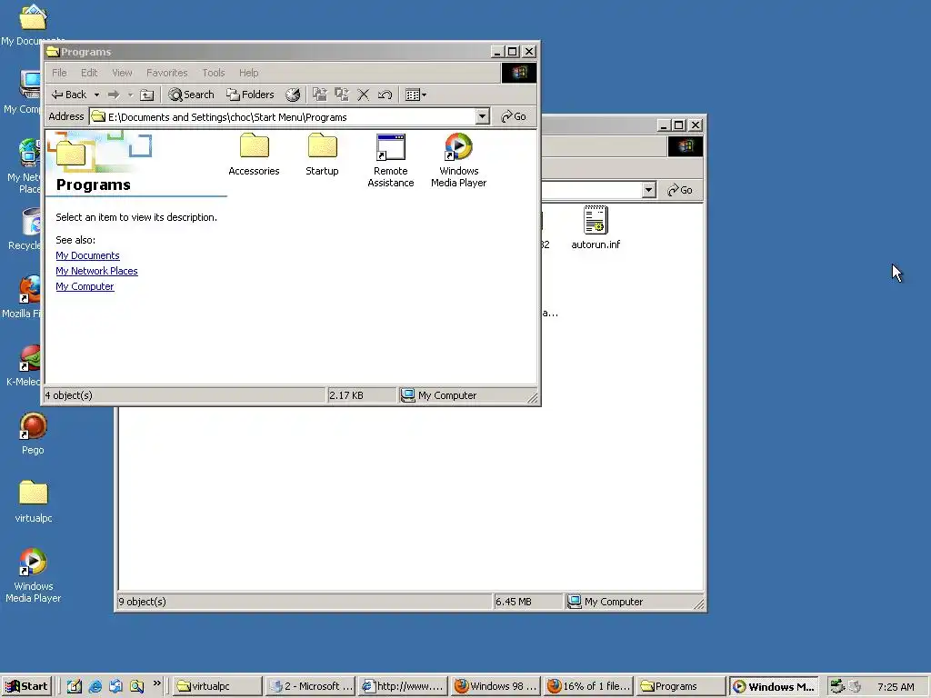Click '6.45 MB' in back window status bar
Screen dimensions: 931x698
(514, 602)
